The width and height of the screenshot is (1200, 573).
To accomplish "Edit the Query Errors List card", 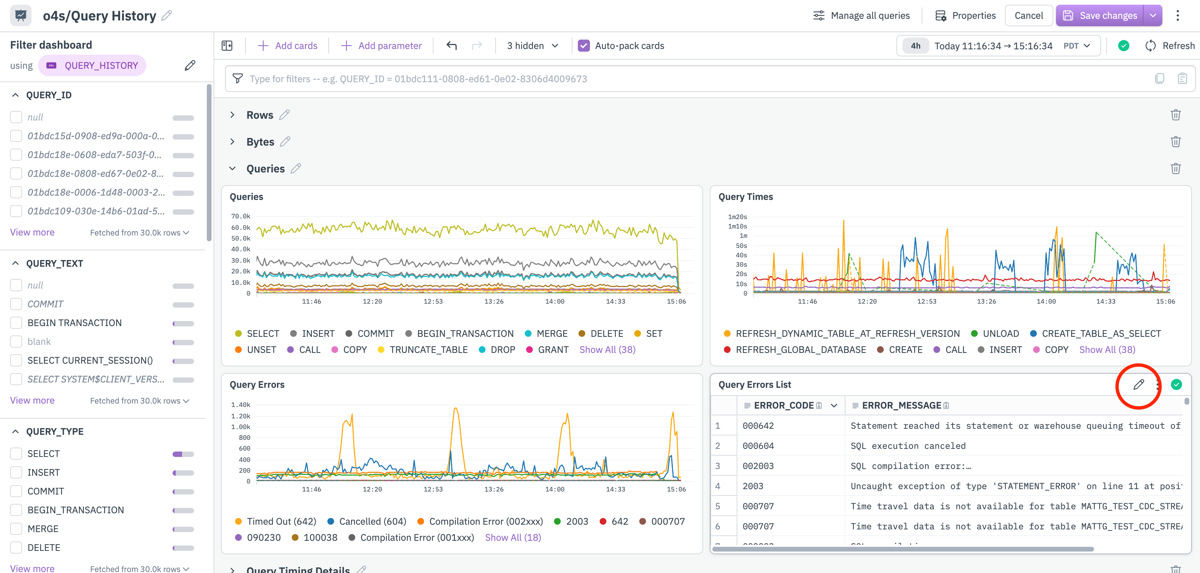I will pyautogui.click(x=1138, y=384).
